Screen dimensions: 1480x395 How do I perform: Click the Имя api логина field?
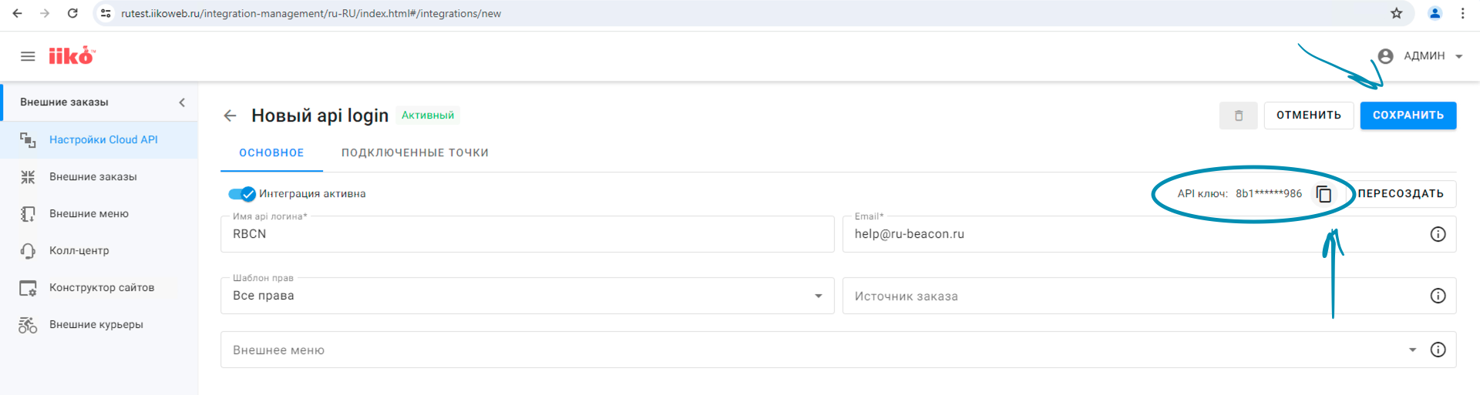click(x=527, y=234)
